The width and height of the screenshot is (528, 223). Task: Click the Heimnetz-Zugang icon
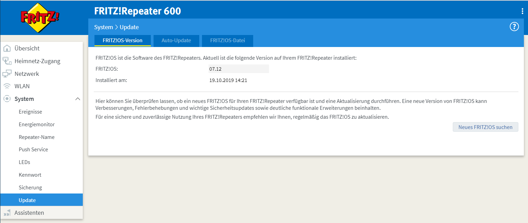tap(7, 61)
